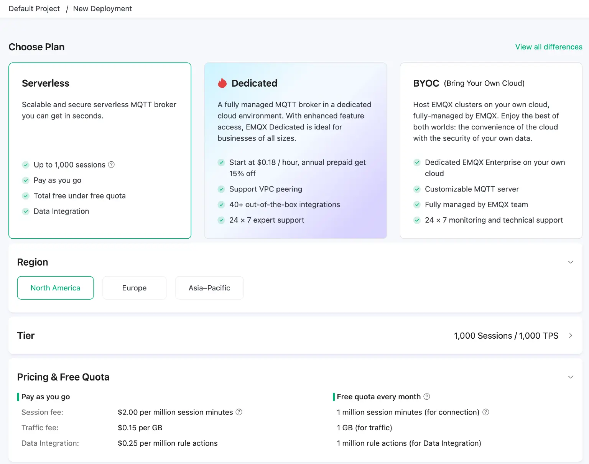
Task: Click help icon after 1 million session minutes
Action: click(x=486, y=412)
